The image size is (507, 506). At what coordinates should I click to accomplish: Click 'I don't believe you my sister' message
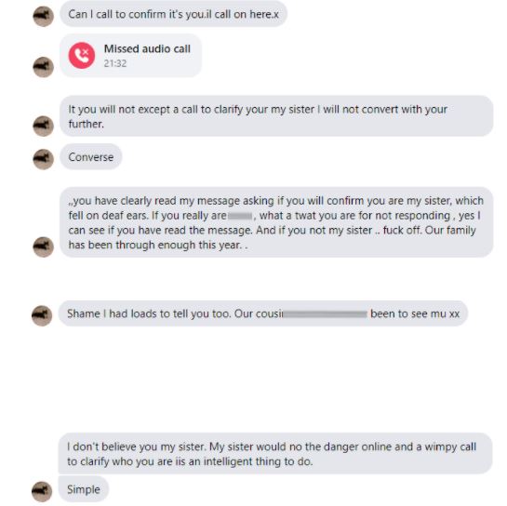coord(275,453)
